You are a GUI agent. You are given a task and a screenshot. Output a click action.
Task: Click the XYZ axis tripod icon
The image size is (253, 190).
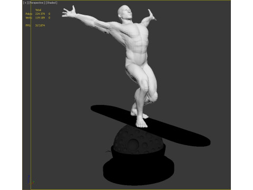31,180
